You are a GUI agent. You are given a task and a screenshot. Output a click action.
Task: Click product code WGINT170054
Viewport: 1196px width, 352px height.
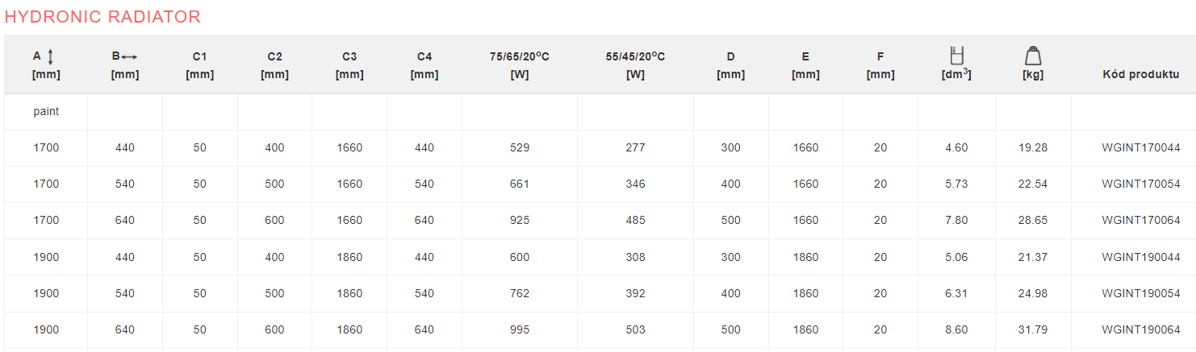[1141, 184]
